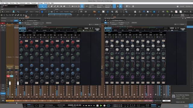Image resolution: width=193 pixels, height=108 pixels.
Task: Toggle the right MixHub plugin power button
Action: tap(106, 23)
